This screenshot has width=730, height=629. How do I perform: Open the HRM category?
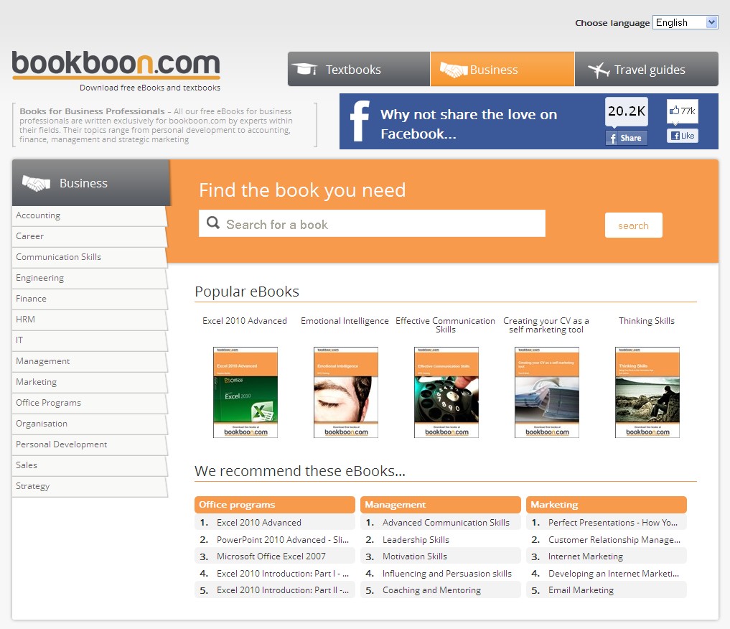pyautogui.click(x=89, y=320)
